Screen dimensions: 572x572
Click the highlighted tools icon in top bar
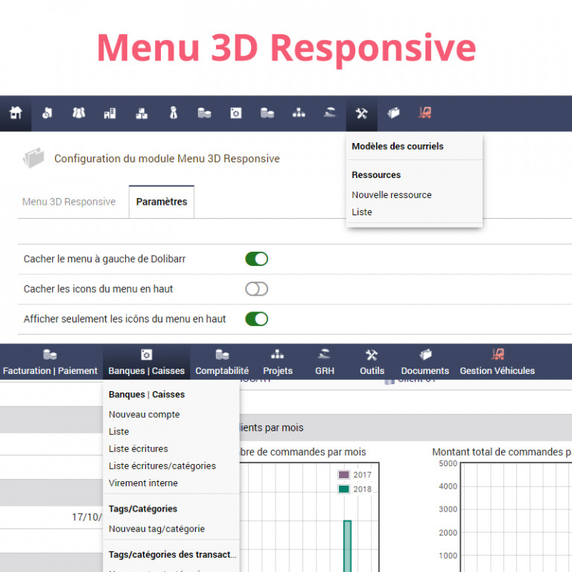coord(361,113)
